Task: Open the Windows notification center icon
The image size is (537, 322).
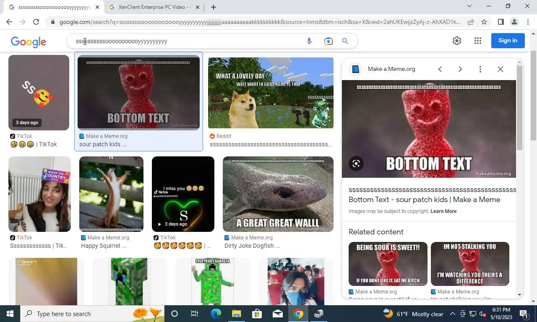Action: (x=524, y=314)
